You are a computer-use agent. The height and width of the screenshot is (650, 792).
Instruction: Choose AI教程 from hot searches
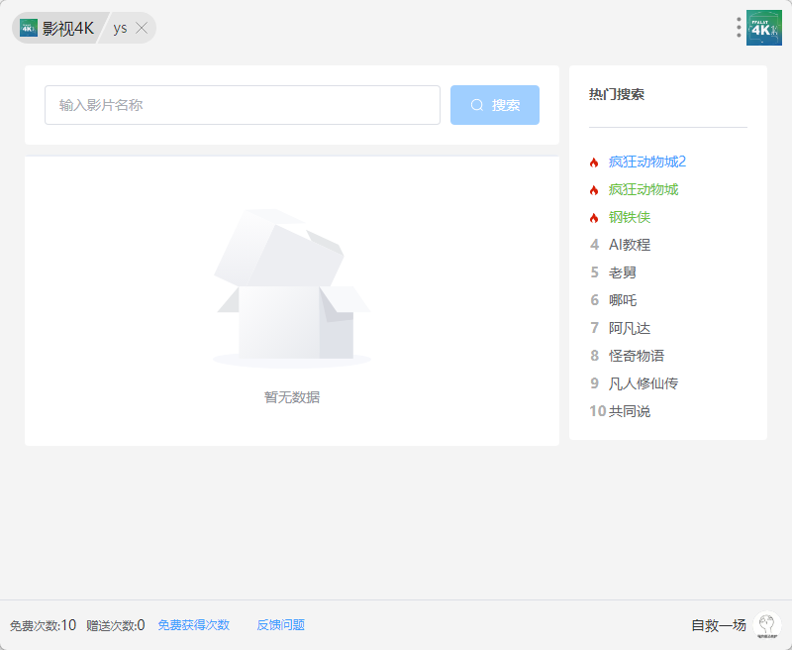click(x=630, y=245)
